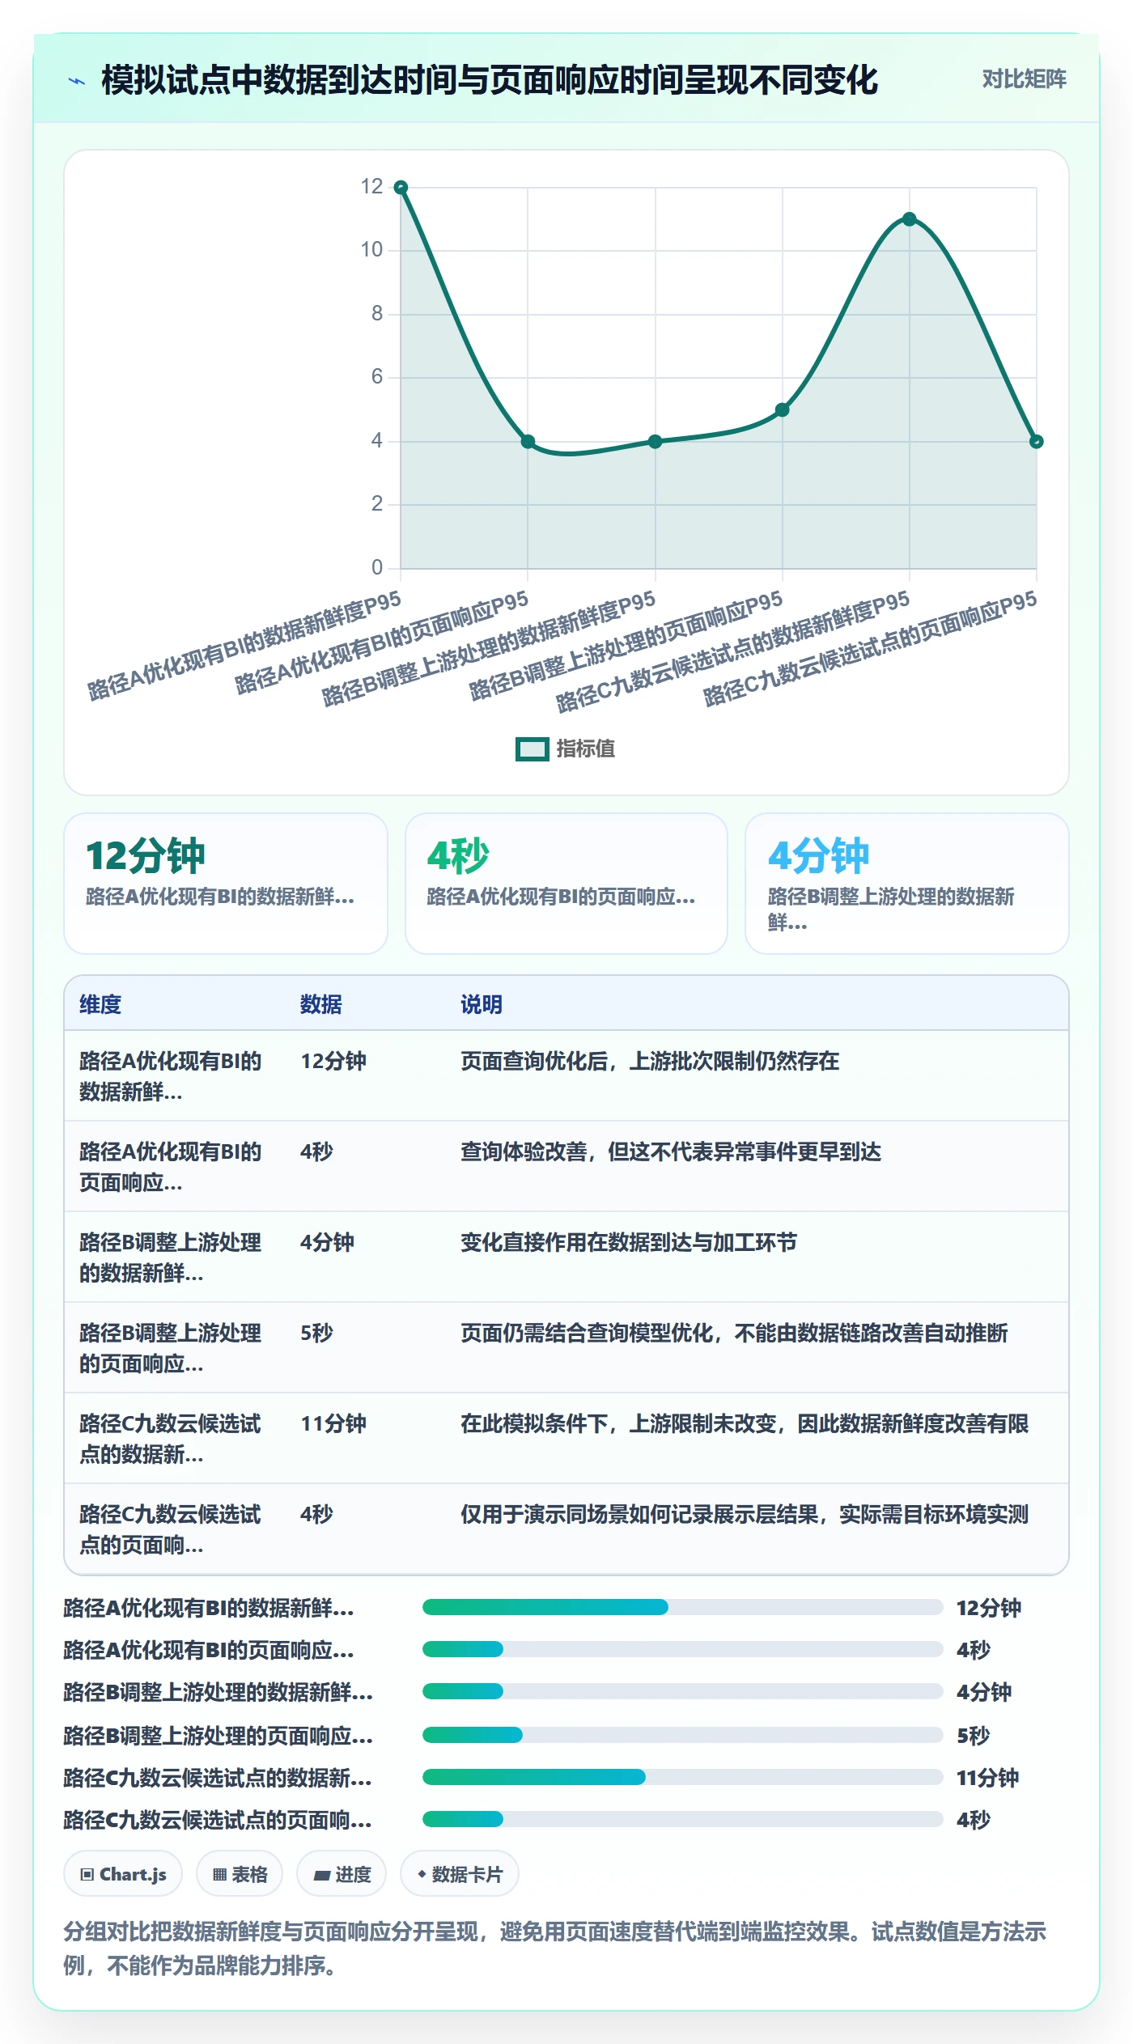This screenshot has height=2044, width=1133.
Task: Click the 进度 tag chip
Action: point(342,1874)
